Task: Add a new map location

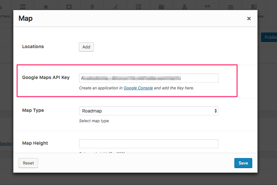Action: 86,47
